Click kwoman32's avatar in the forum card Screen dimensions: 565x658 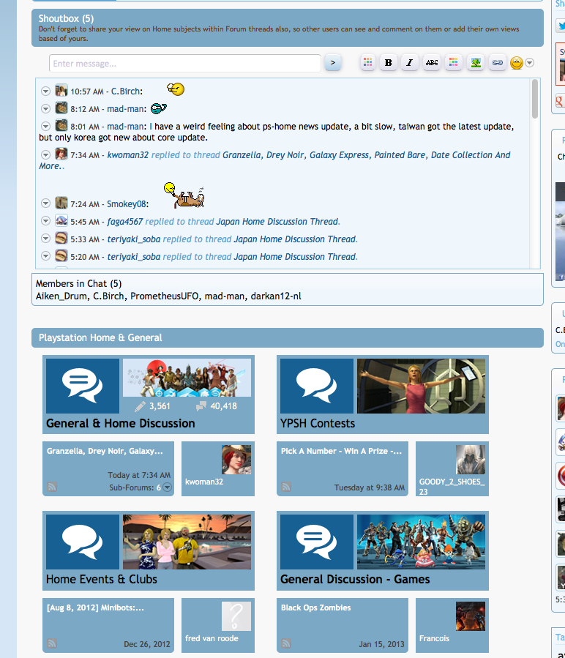(x=236, y=460)
